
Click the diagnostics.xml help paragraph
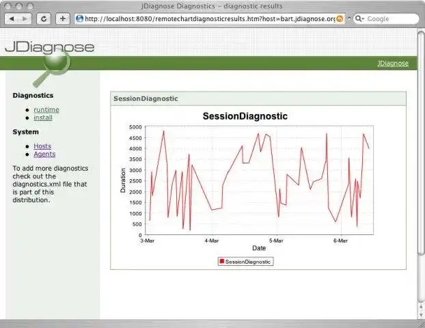[x=50, y=184]
